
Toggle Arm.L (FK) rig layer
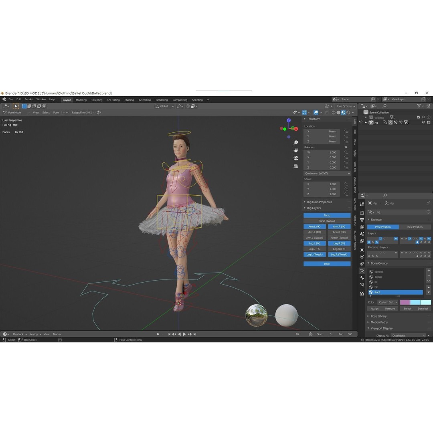315,232
